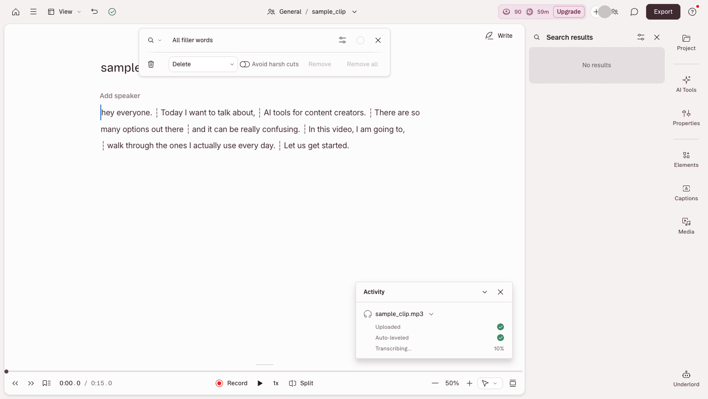Start playback with the play button
708x399 pixels.
260,383
